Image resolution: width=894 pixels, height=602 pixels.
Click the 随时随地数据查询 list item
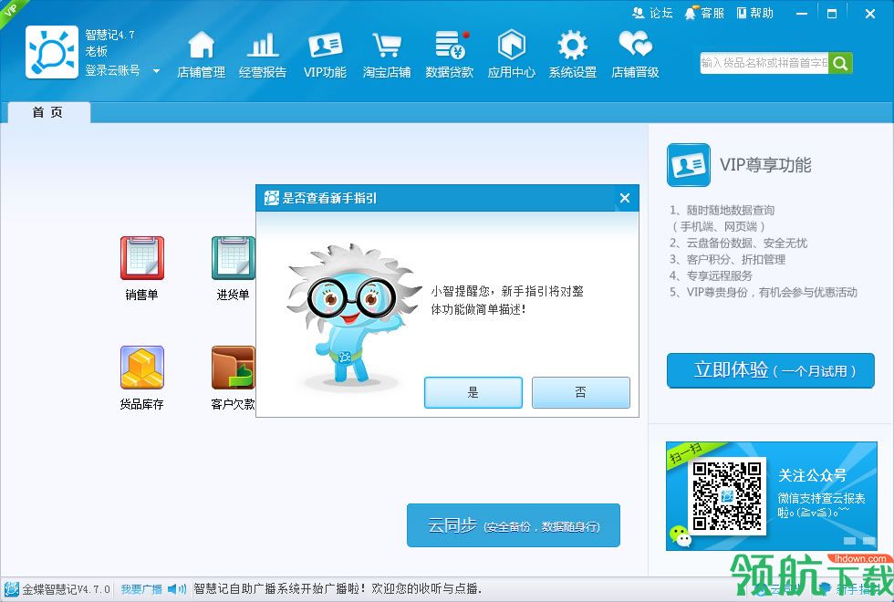tap(722, 211)
